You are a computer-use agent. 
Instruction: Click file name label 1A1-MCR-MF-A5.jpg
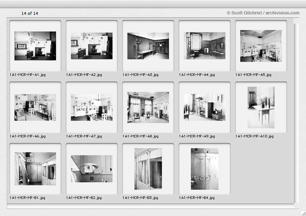253,75
